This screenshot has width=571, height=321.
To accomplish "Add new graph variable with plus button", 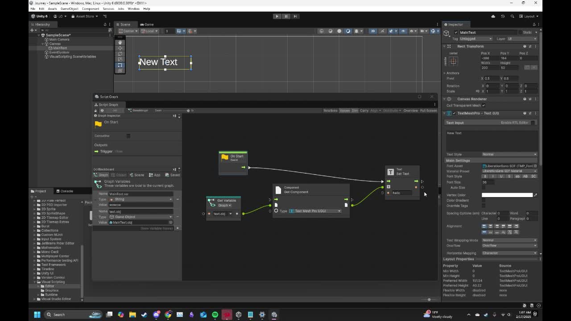I will click(178, 228).
